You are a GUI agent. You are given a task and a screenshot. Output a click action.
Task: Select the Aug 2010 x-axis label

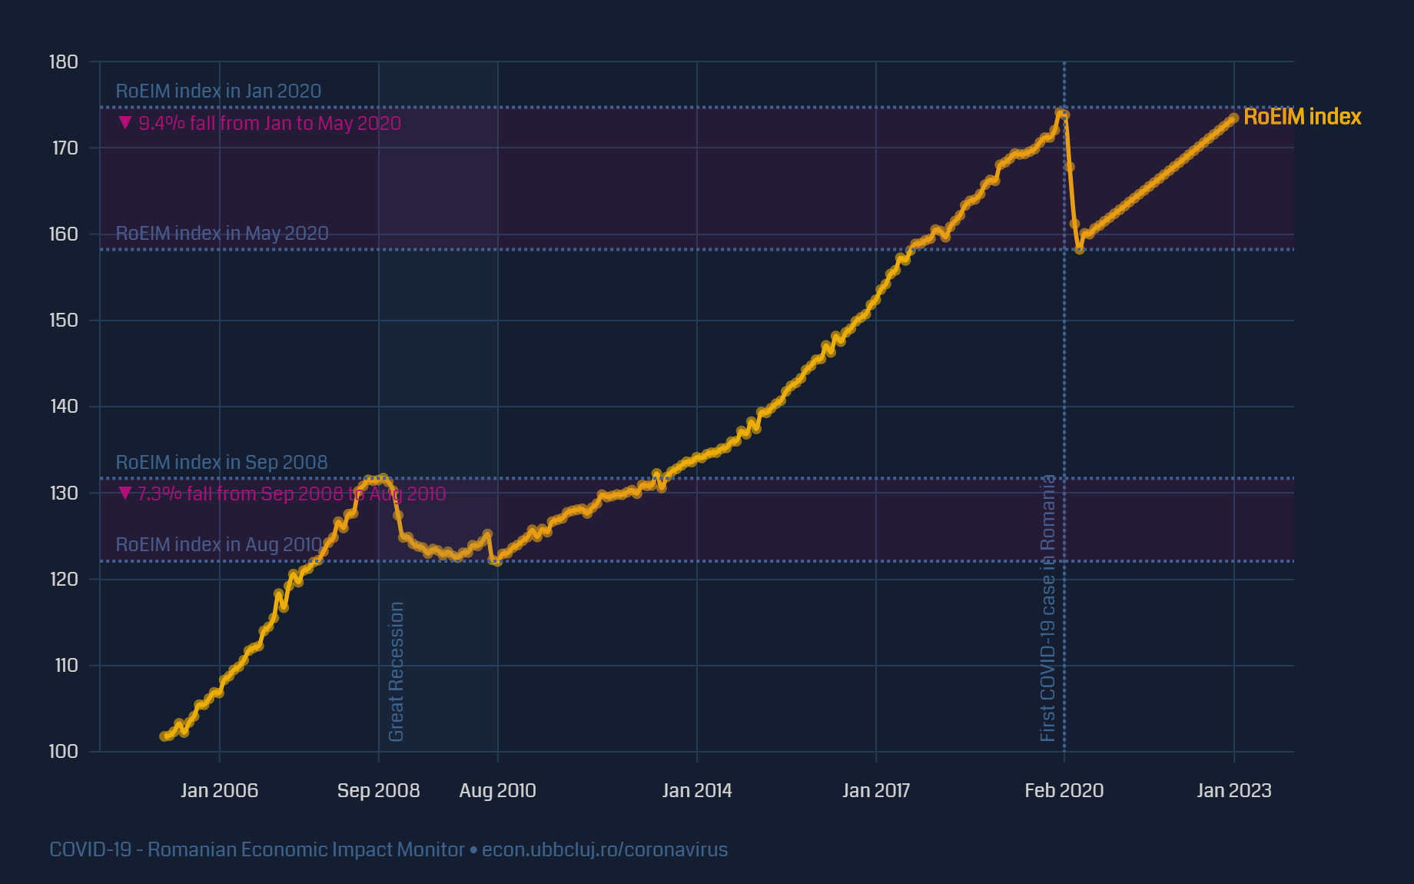[x=497, y=790]
